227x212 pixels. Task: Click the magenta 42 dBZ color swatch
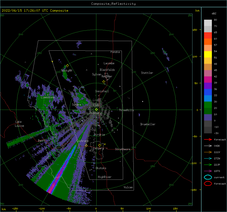(x=208, y=80)
